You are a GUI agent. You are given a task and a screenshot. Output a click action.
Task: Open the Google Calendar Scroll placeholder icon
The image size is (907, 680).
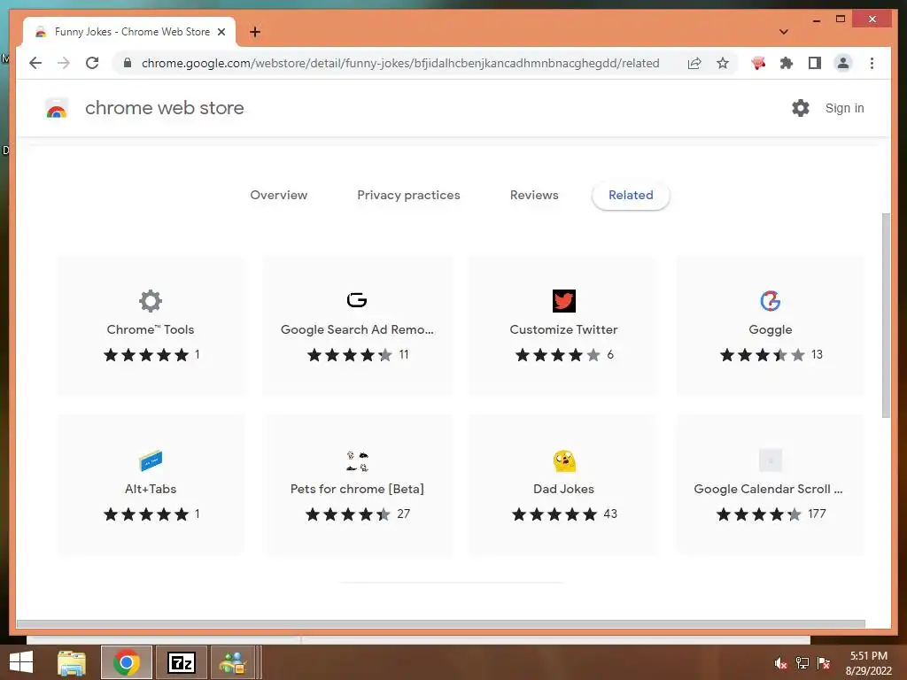coord(771,460)
